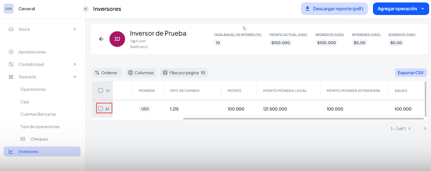Click the columns icon beside Columnas

(x=131, y=73)
